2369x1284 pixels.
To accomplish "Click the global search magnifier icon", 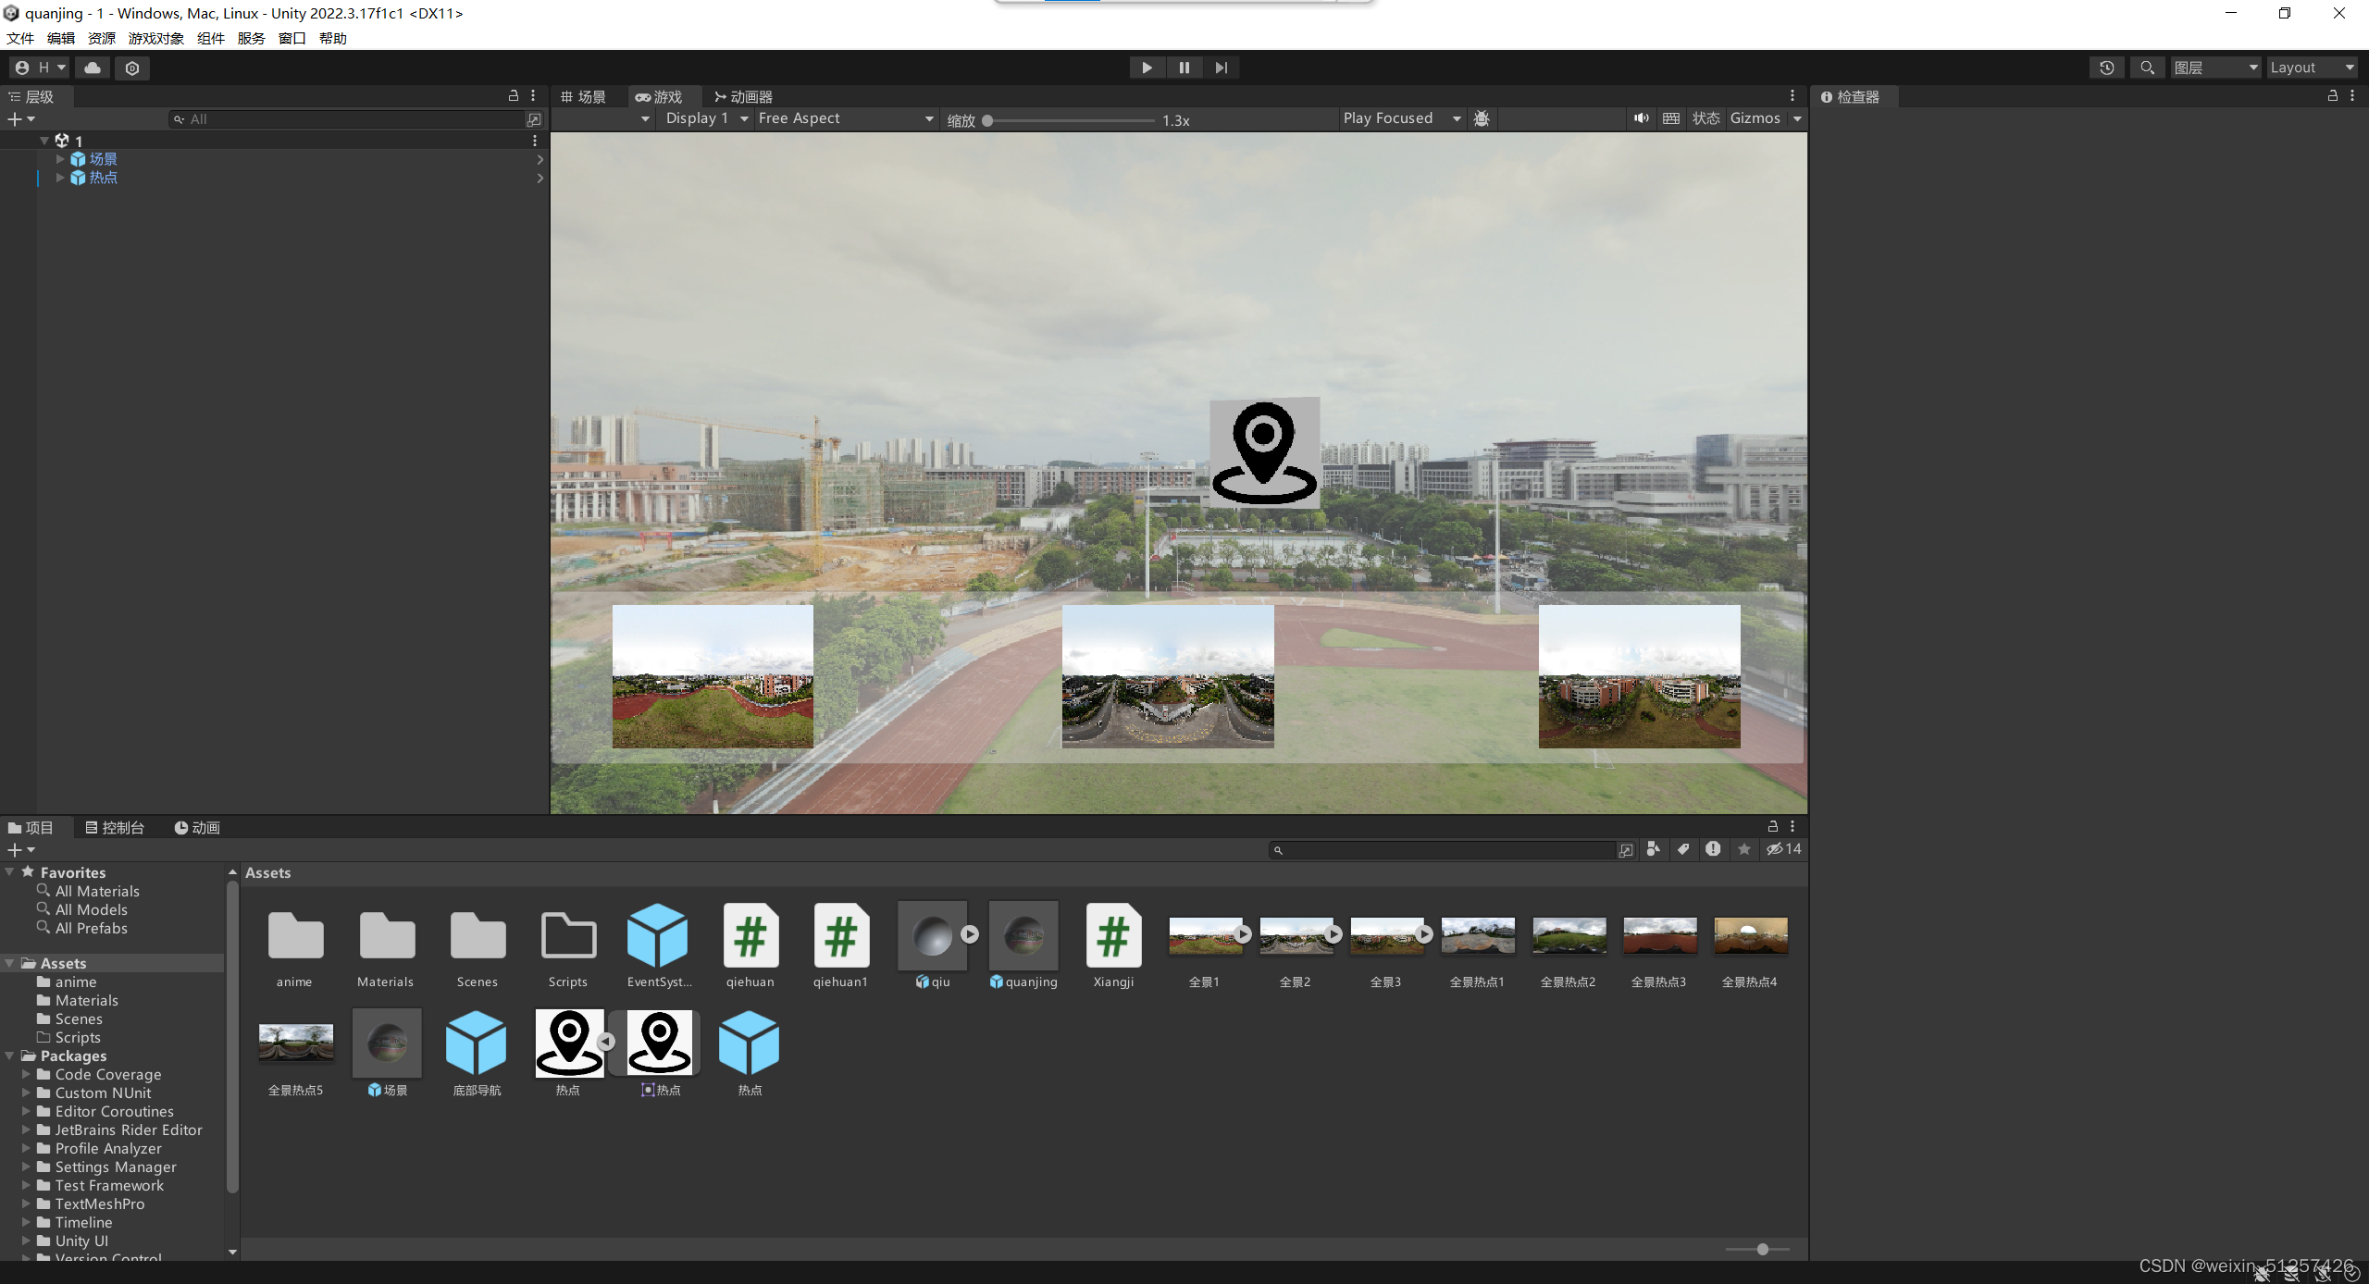I will pyautogui.click(x=2147, y=68).
